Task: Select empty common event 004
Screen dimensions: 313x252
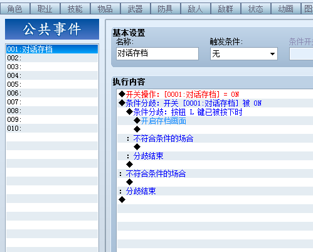Action: point(52,75)
